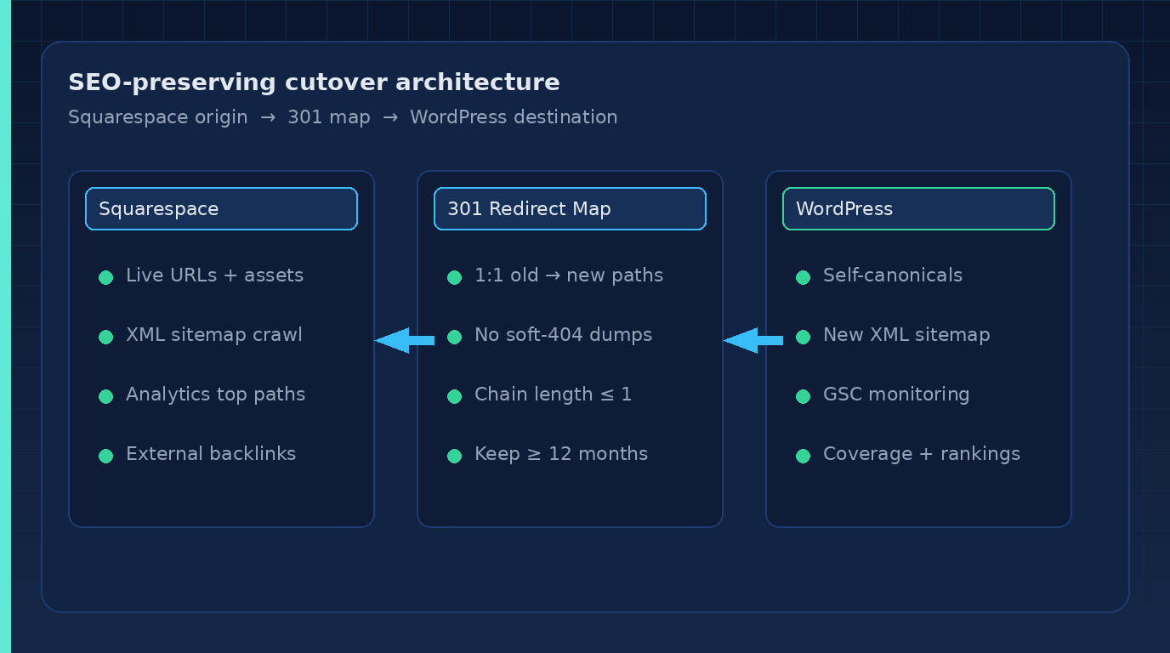Click the green bullet beside Coverage + rankings
The image size is (1170, 653).
click(803, 456)
